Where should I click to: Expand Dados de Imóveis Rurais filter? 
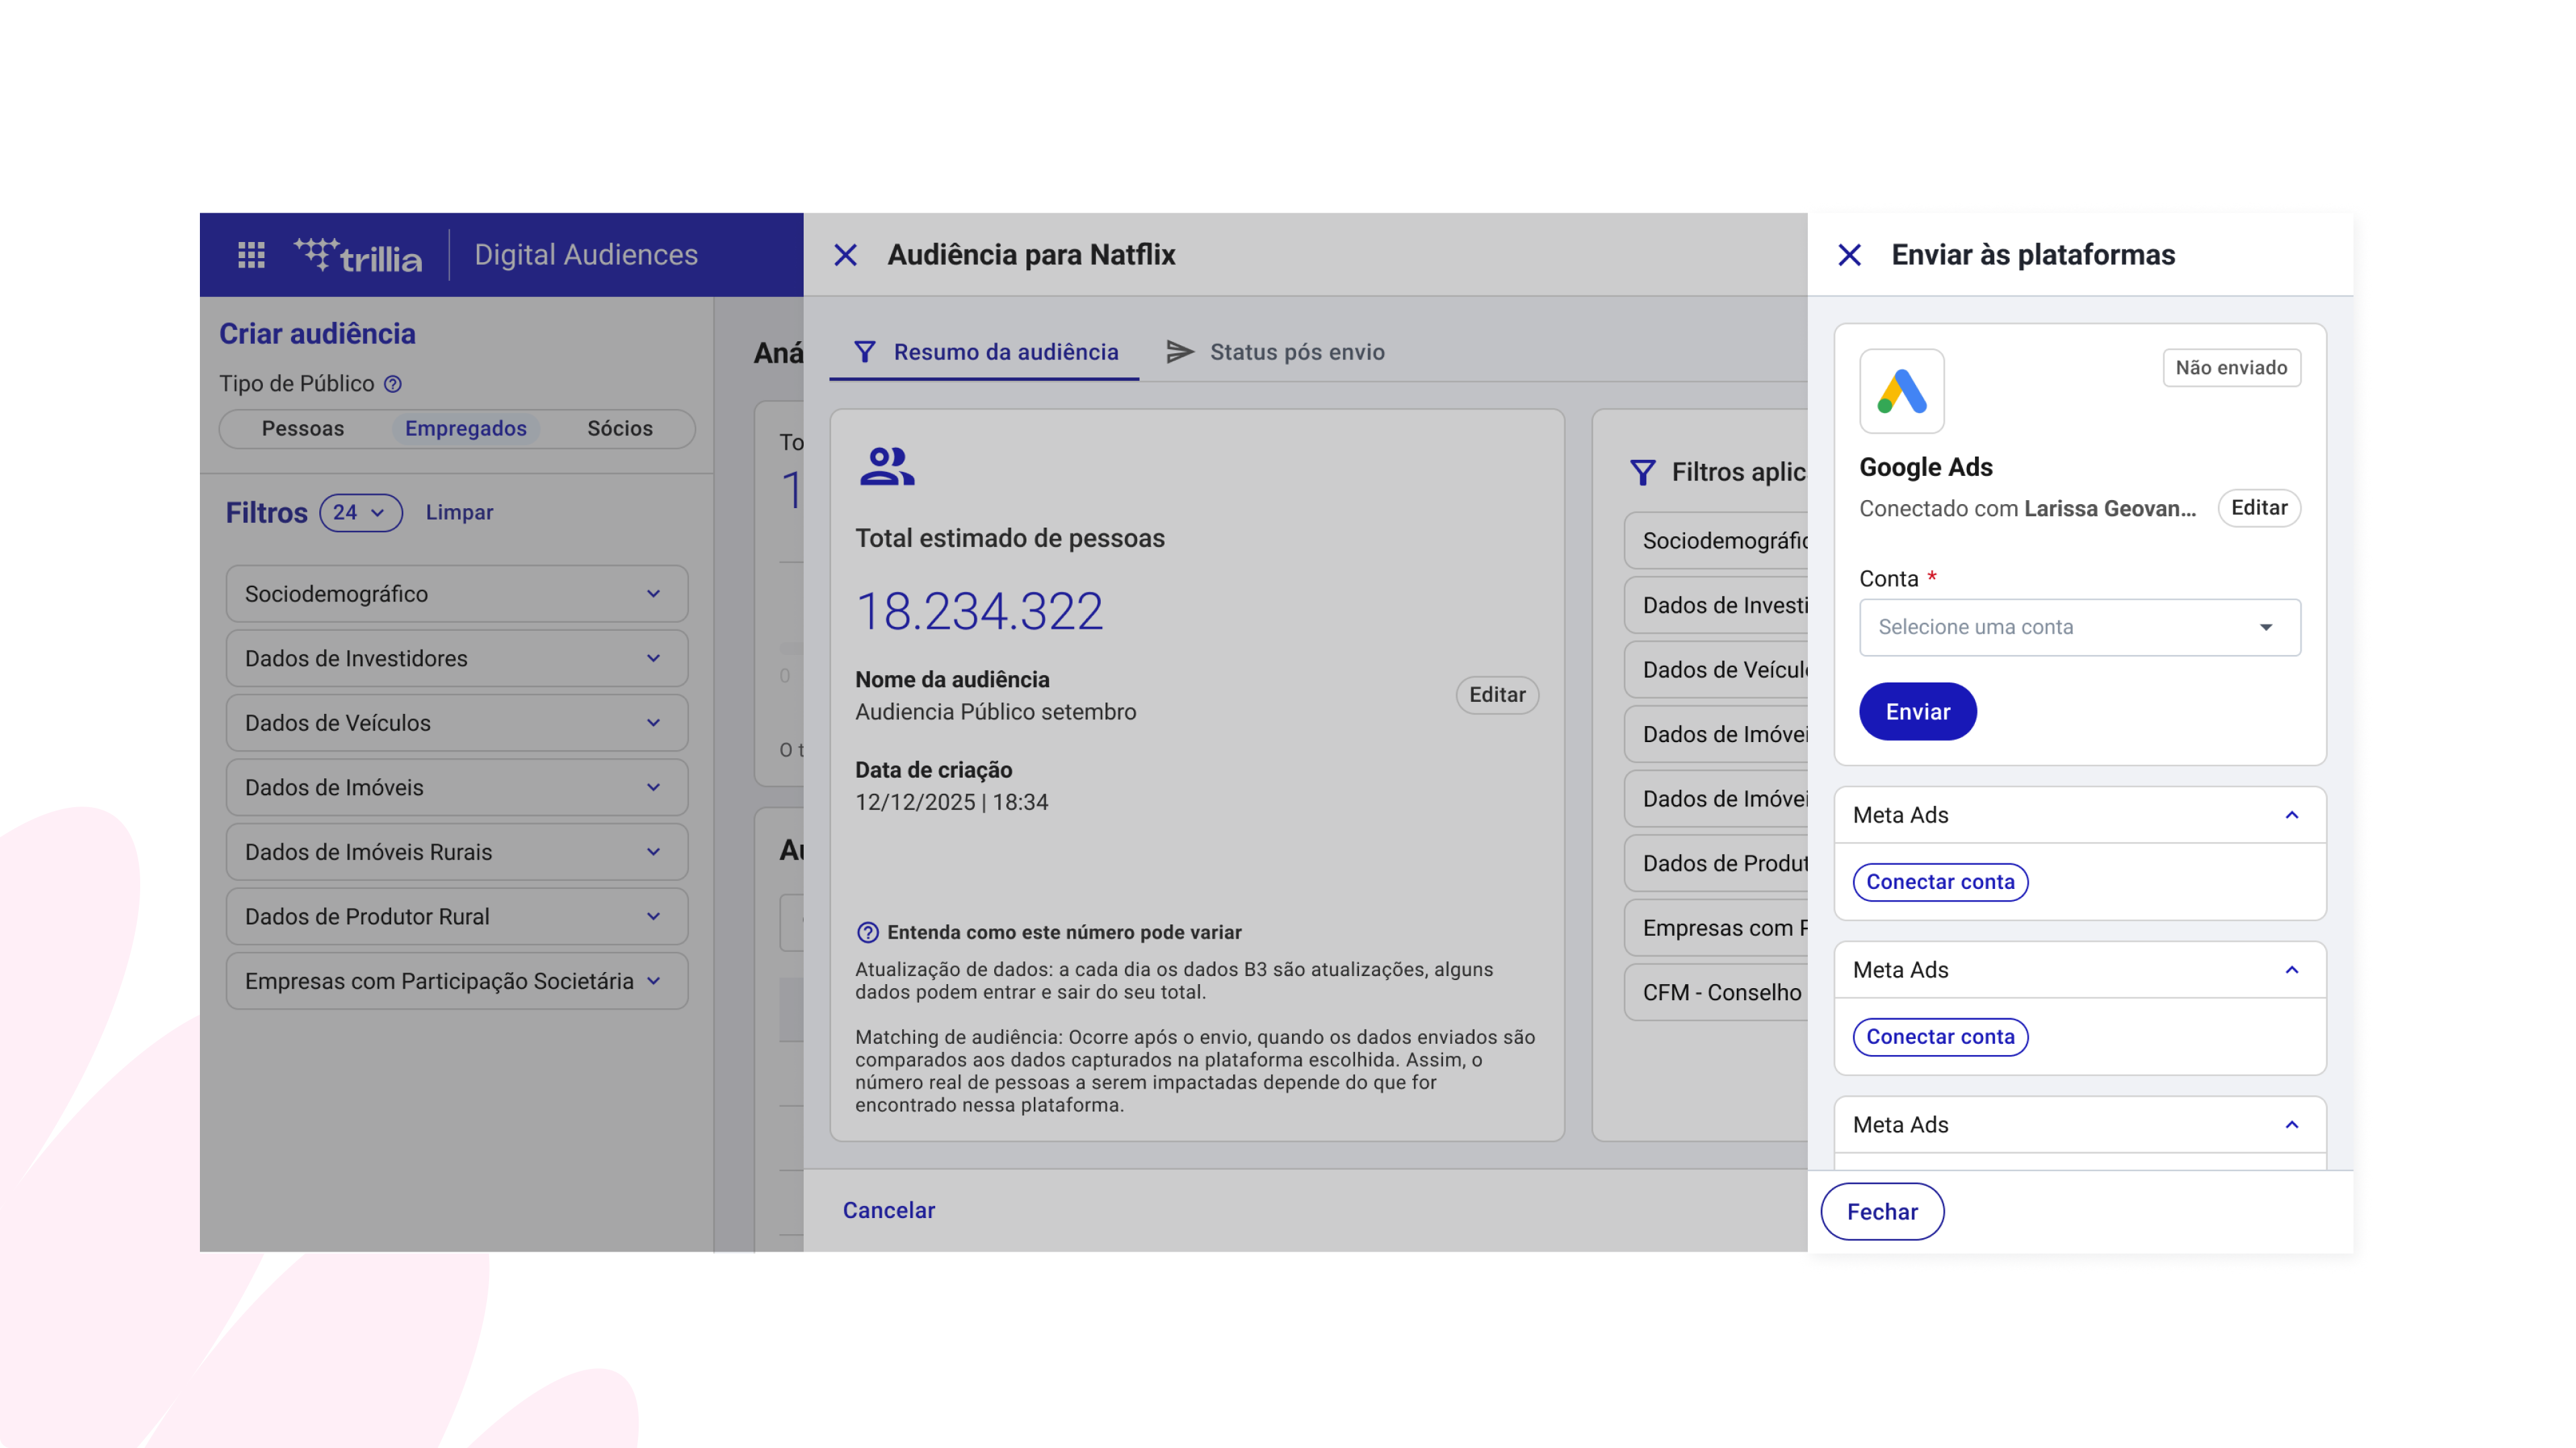click(457, 853)
